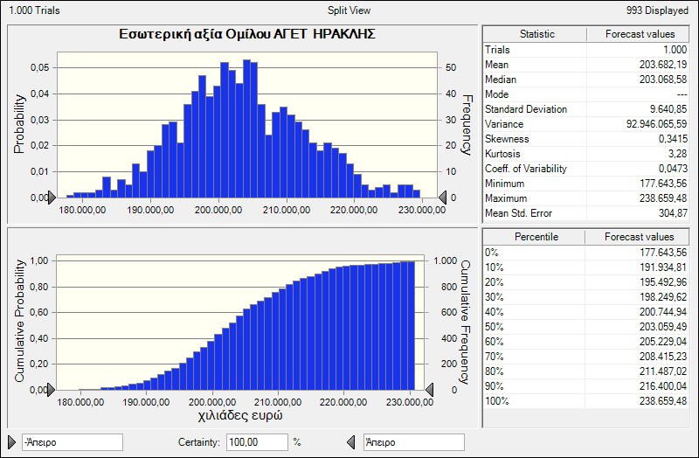Select the Kurtosis row label
This screenshot has width=699, height=458.
[502, 154]
